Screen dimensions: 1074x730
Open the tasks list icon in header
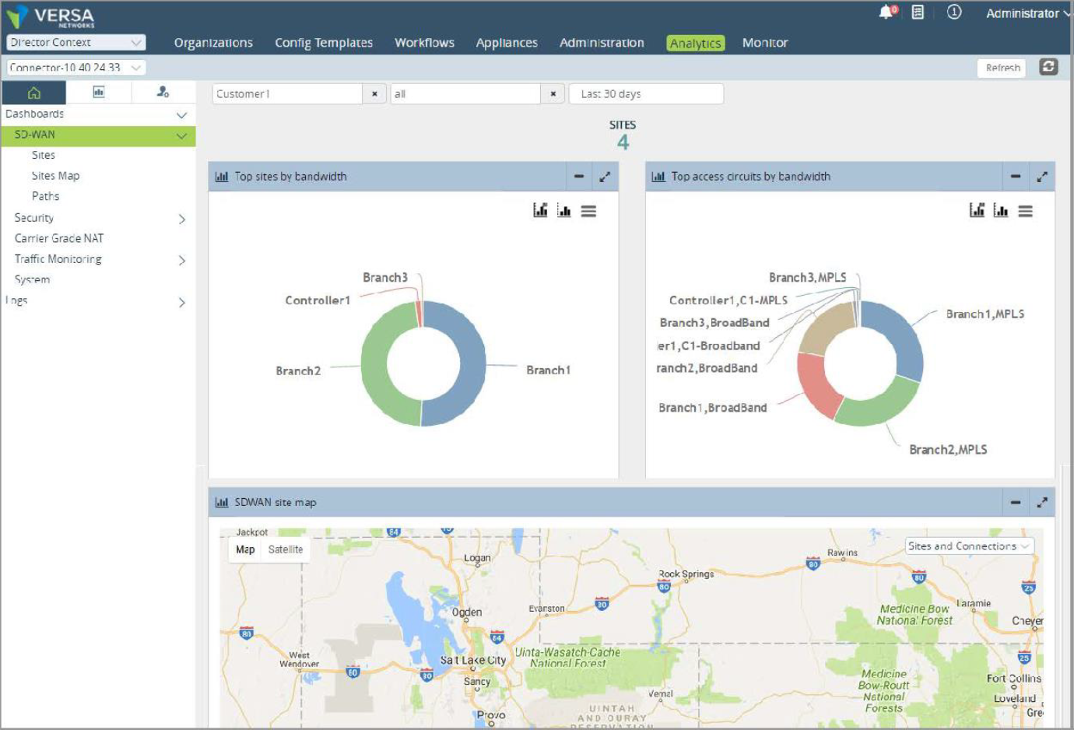click(918, 12)
